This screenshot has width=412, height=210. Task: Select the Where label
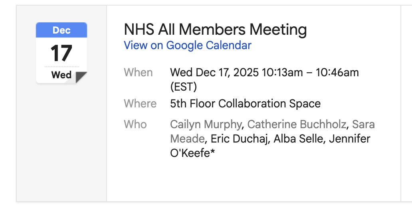click(140, 104)
